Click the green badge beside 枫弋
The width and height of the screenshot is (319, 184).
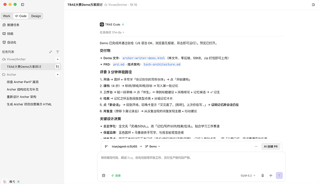click(x=18, y=182)
